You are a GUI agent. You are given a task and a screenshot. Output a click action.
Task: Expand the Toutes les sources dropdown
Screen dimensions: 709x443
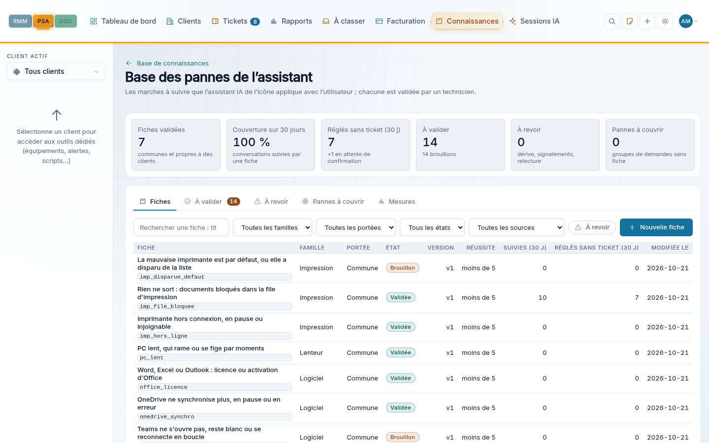pyautogui.click(x=516, y=227)
